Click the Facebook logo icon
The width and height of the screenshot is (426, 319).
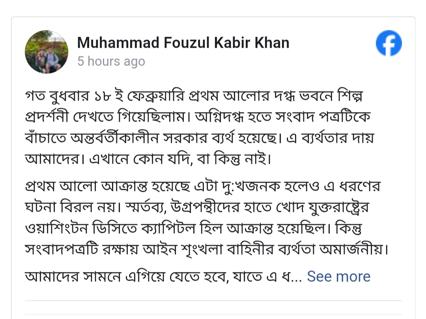389,43
